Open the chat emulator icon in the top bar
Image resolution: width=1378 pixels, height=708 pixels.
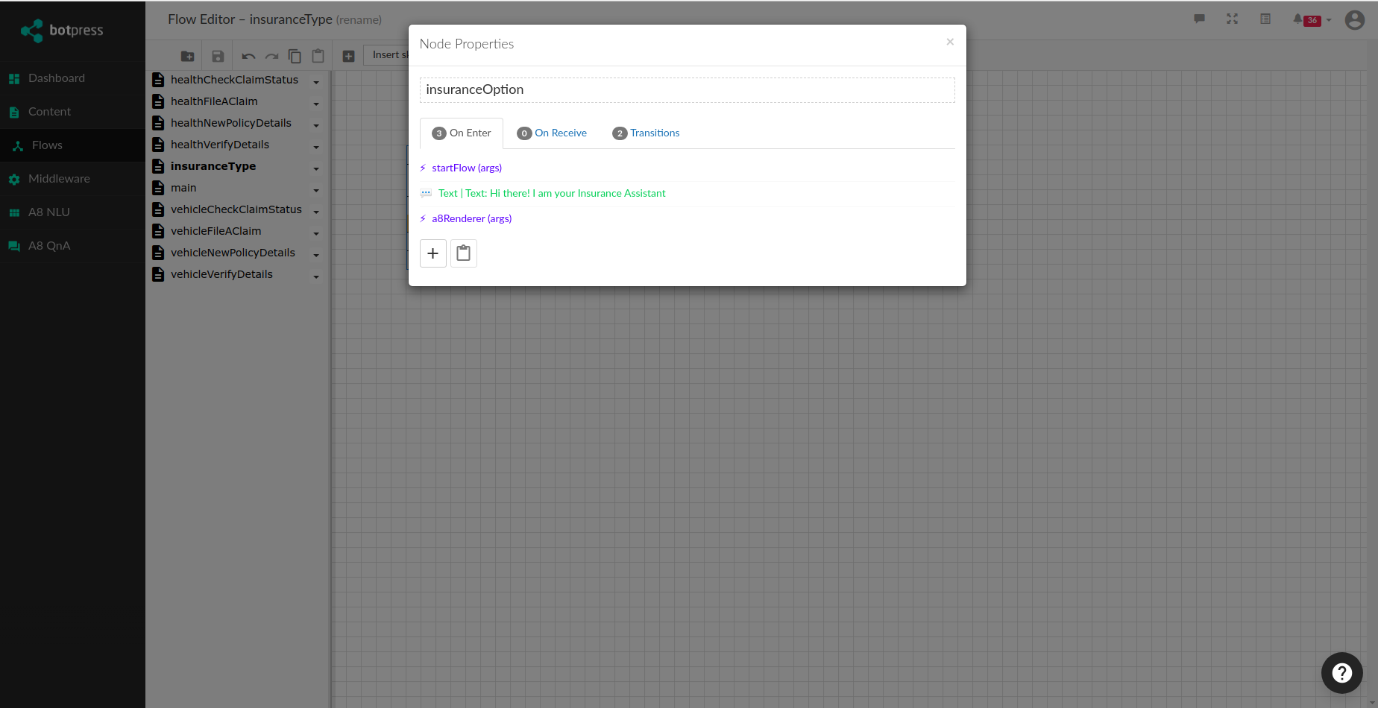(1199, 19)
